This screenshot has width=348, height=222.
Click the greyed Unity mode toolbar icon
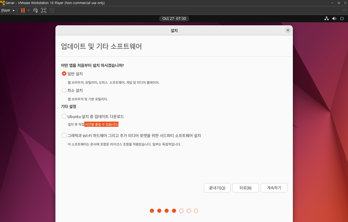point(52,10)
